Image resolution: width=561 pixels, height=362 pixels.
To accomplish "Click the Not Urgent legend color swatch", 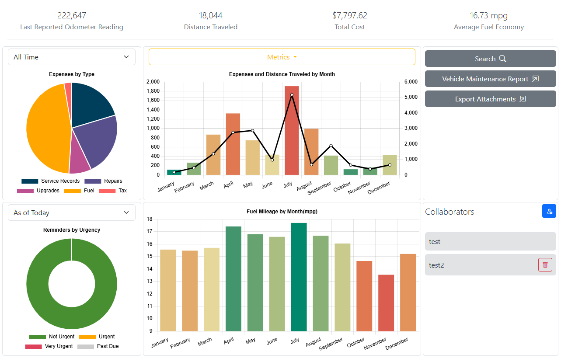I will [x=38, y=337].
